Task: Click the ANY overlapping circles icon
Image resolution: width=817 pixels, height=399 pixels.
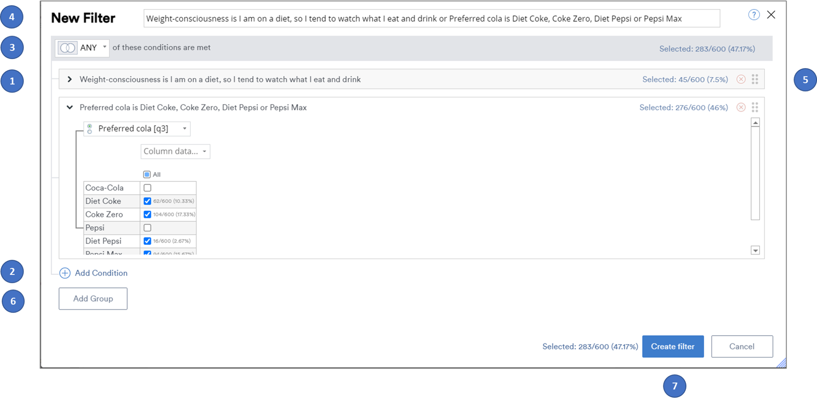Action: (x=68, y=48)
